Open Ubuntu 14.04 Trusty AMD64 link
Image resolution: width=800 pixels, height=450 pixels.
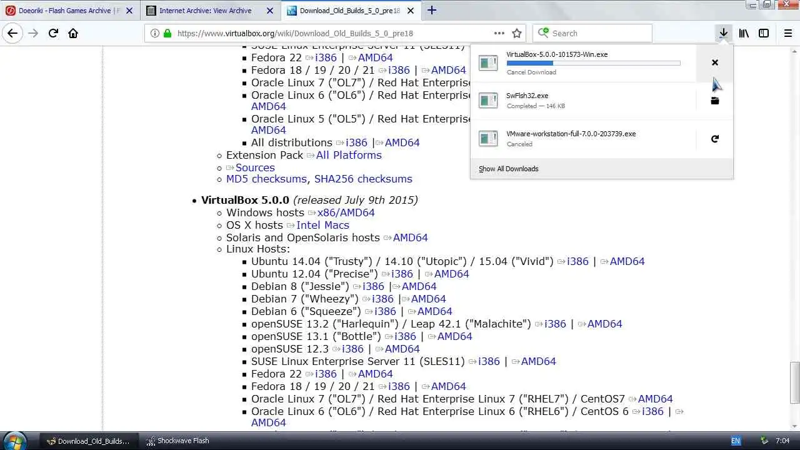coord(627,261)
